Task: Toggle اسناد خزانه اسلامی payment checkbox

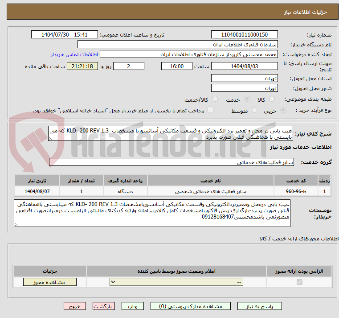Action: point(210,110)
